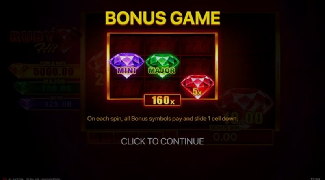Click the green MAJOR diamond symbol

click(162, 65)
